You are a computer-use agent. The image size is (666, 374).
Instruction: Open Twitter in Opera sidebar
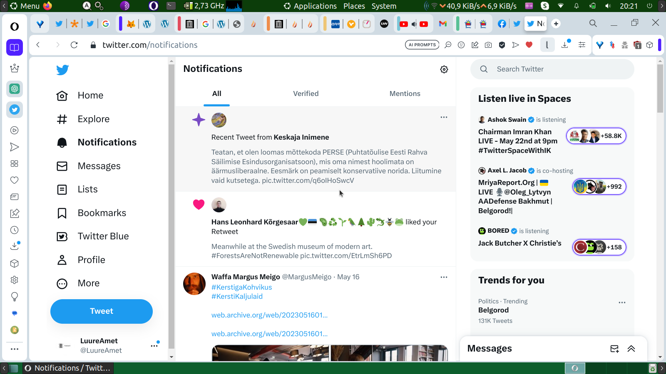[15, 110]
